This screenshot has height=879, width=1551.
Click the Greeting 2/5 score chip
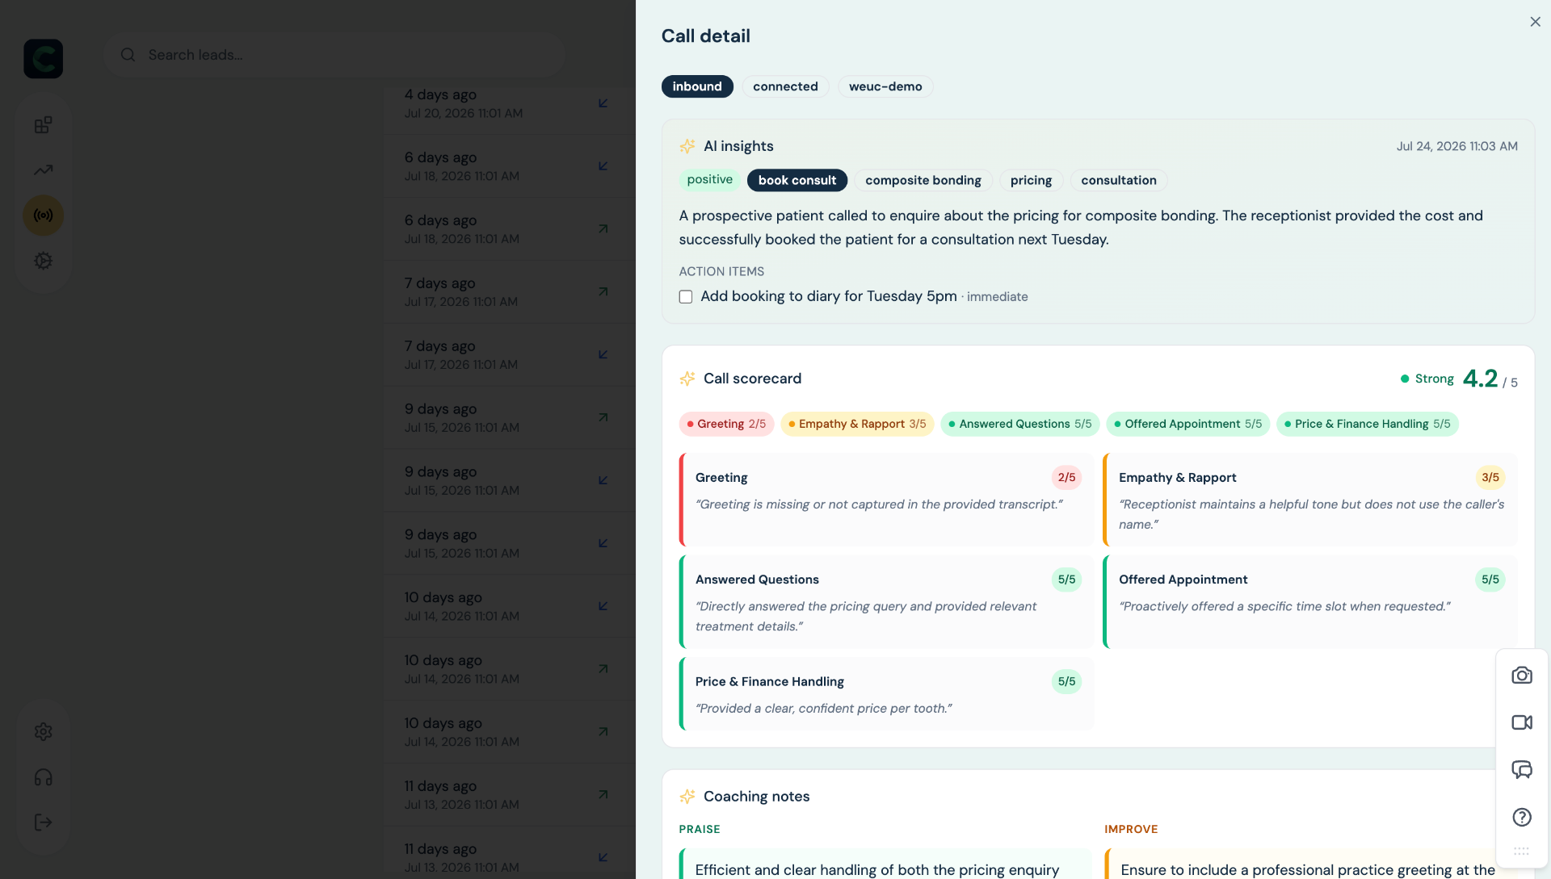tap(727, 424)
